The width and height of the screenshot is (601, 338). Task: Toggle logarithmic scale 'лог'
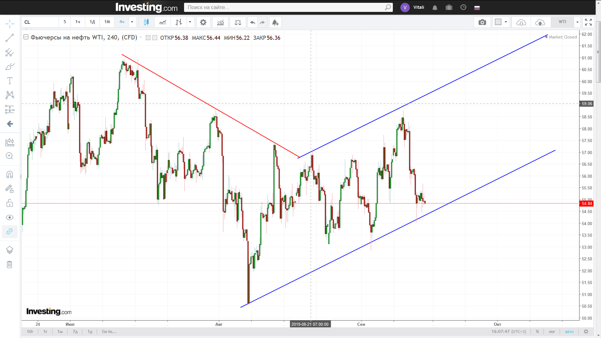[x=552, y=331]
